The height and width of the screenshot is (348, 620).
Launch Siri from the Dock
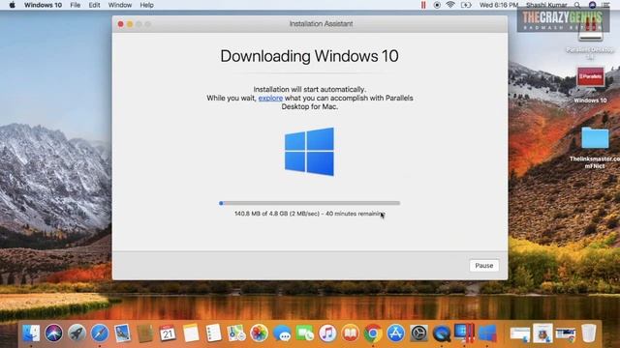[x=54, y=333]
